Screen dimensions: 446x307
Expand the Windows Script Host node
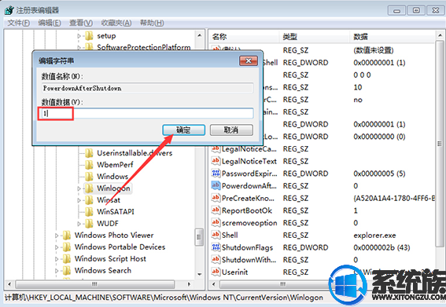tap(57, 259)
